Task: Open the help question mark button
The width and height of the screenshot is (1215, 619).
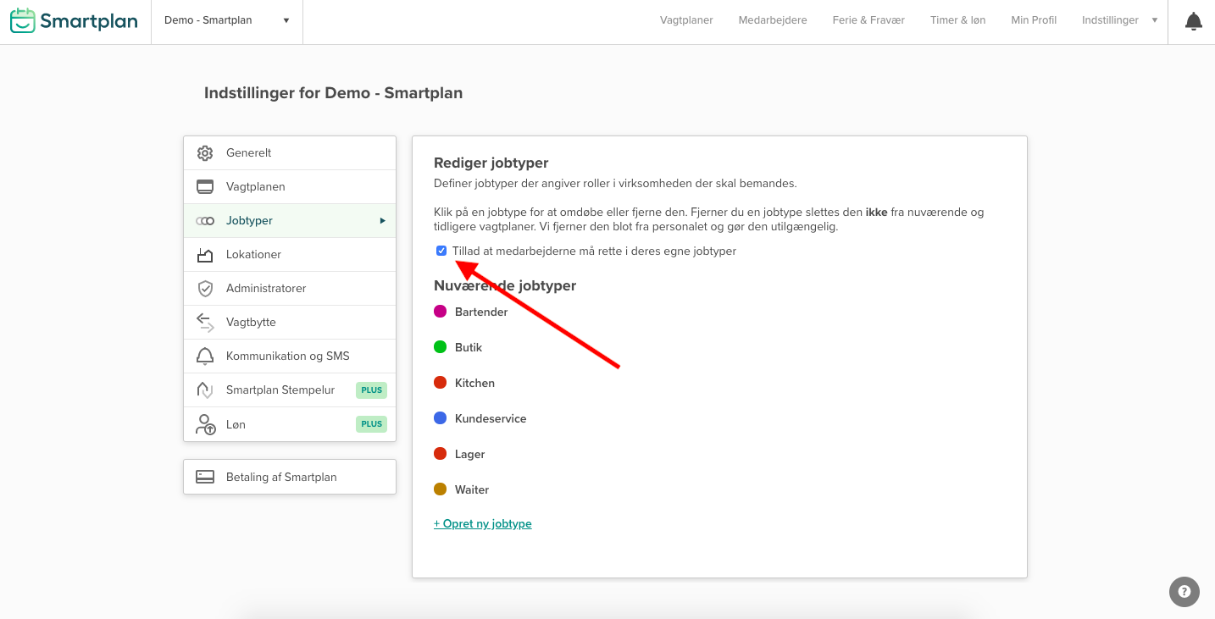Action: (x=1184, y=592)
